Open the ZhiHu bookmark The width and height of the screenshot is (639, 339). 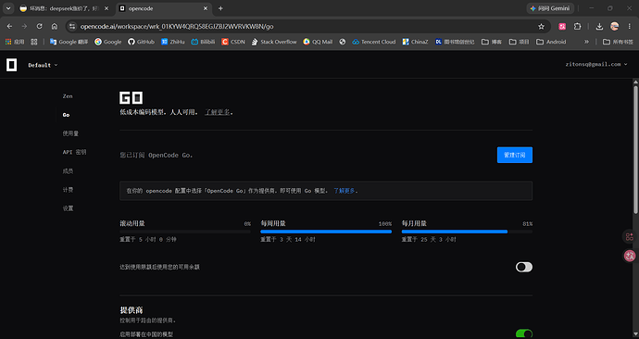point(173,42)
